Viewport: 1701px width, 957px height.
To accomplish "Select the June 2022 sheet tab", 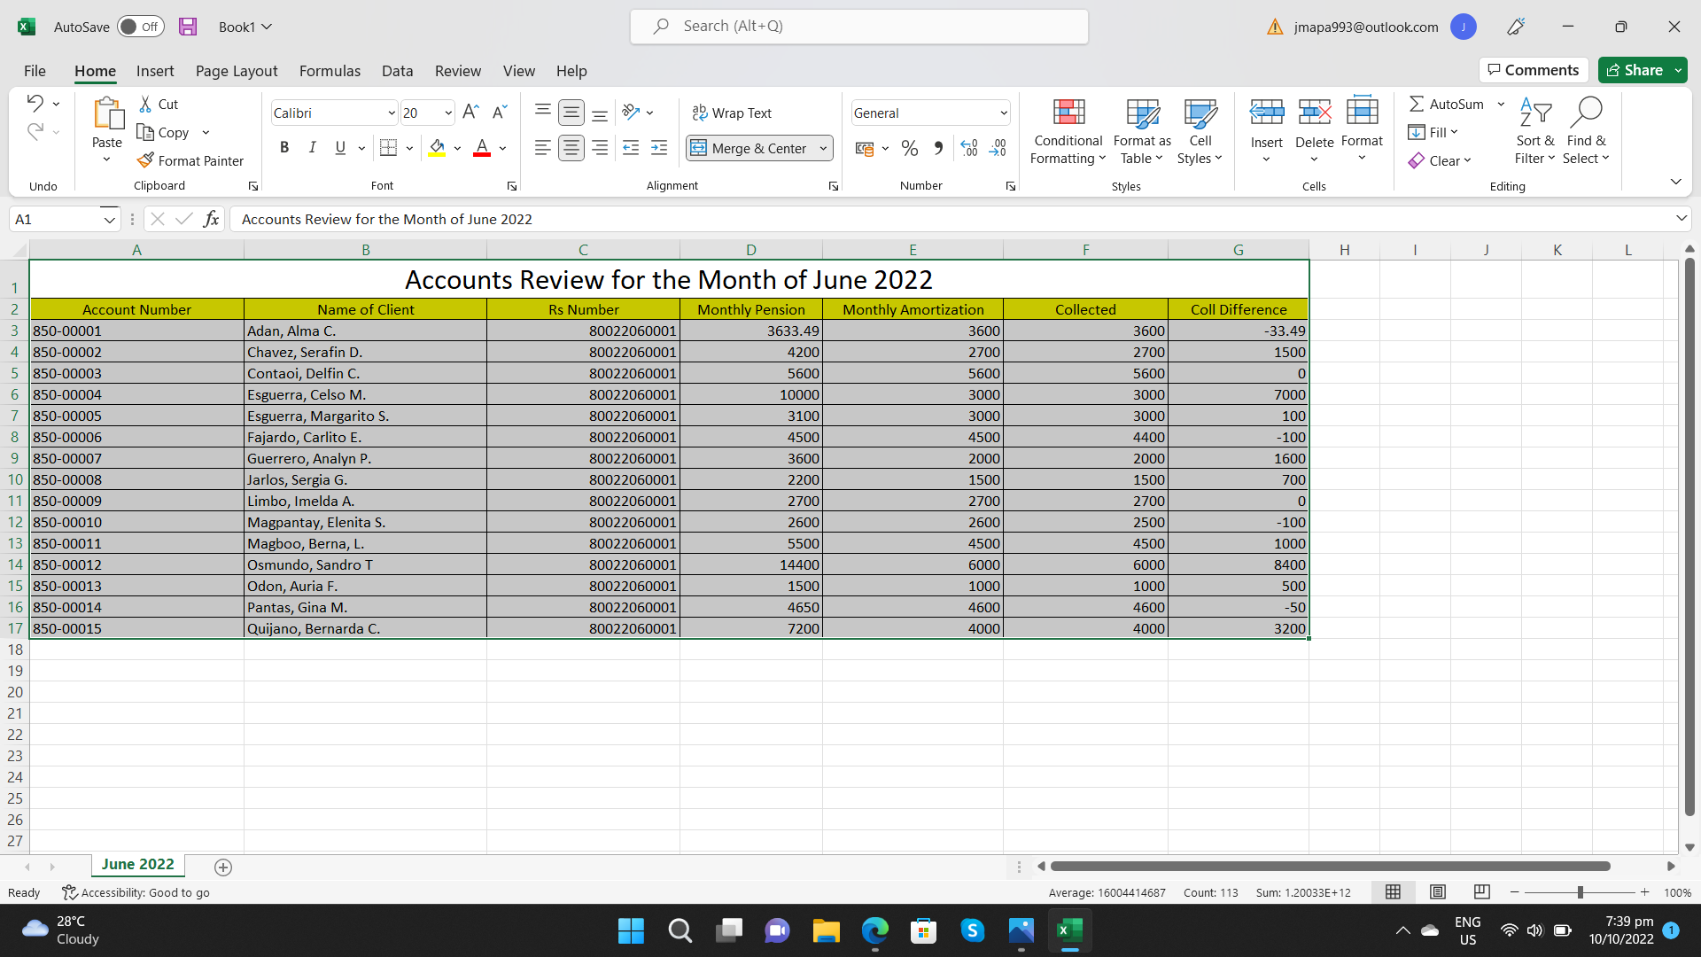I will 137,864.
